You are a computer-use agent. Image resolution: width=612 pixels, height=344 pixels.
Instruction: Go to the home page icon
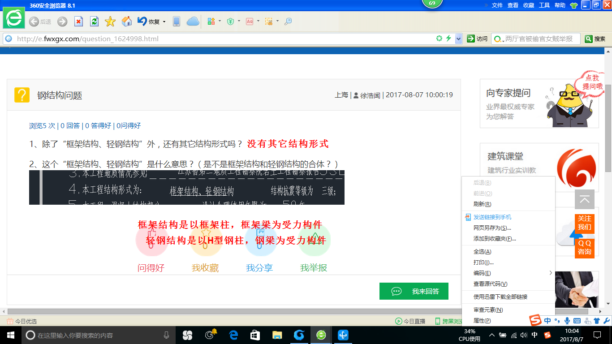(127, 21)
